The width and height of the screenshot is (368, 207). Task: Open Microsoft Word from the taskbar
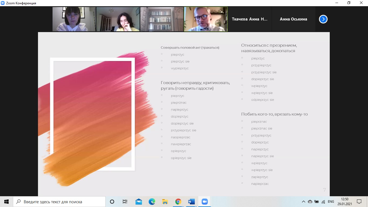click(x=192, y=202)
